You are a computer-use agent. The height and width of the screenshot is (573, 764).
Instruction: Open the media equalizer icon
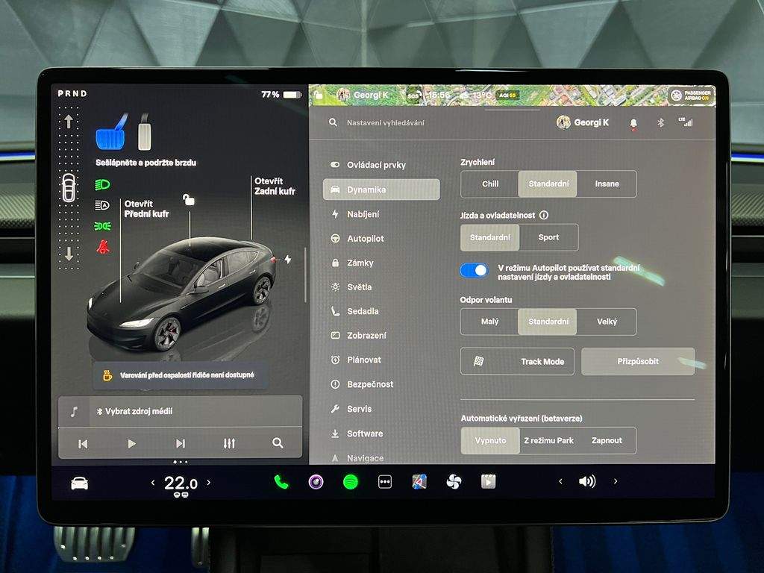tap(229, 443)
